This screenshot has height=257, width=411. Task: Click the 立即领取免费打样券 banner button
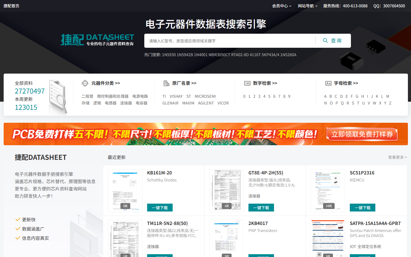(362, 134)
